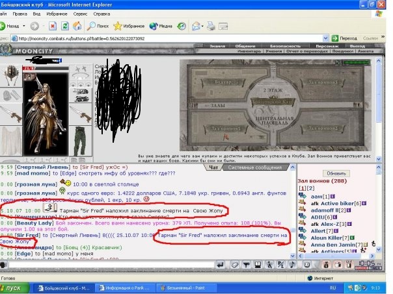Click the Переход go button

point(344,38)
